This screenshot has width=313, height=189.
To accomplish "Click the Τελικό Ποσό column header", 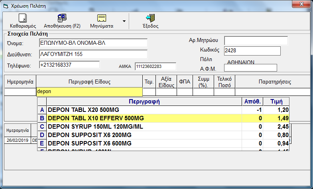I will pyautogui.click(x=224, y=82).
